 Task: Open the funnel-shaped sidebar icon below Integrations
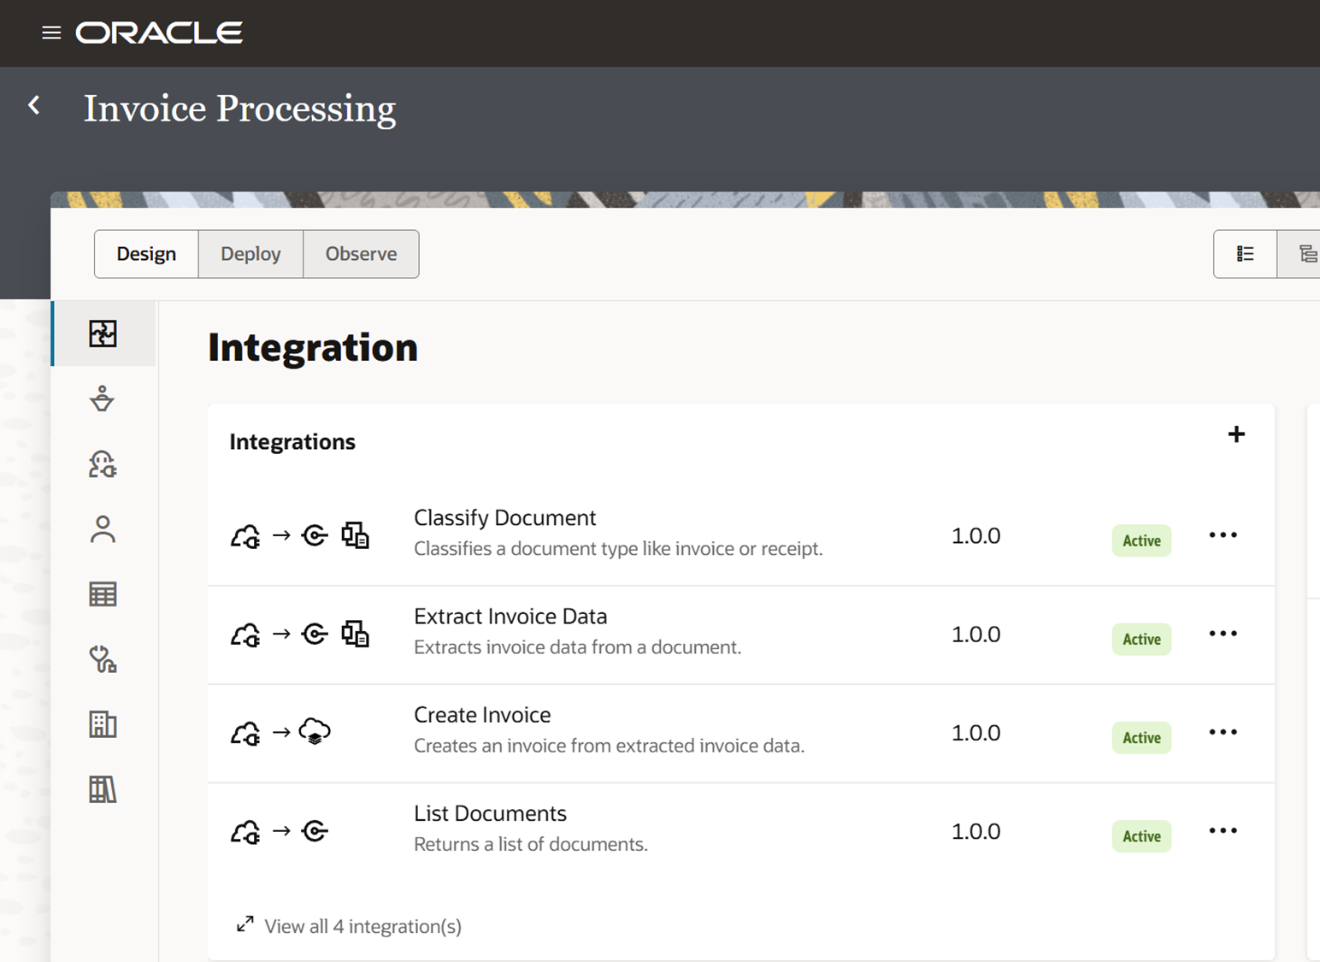pos(103,398)
